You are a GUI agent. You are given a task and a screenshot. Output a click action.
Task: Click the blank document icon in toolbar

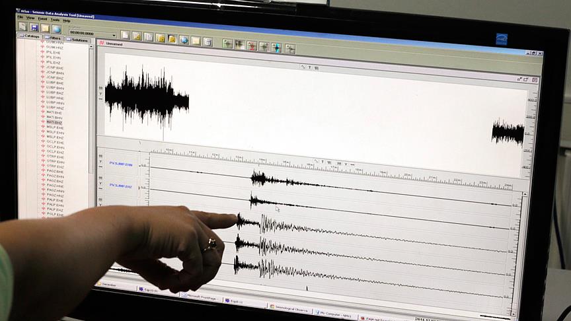[x=125, y=35]
